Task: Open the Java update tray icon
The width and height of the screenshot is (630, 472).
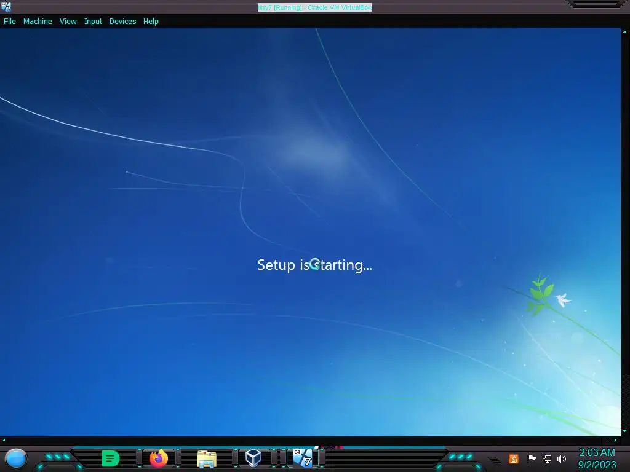Action: (514, 458)
